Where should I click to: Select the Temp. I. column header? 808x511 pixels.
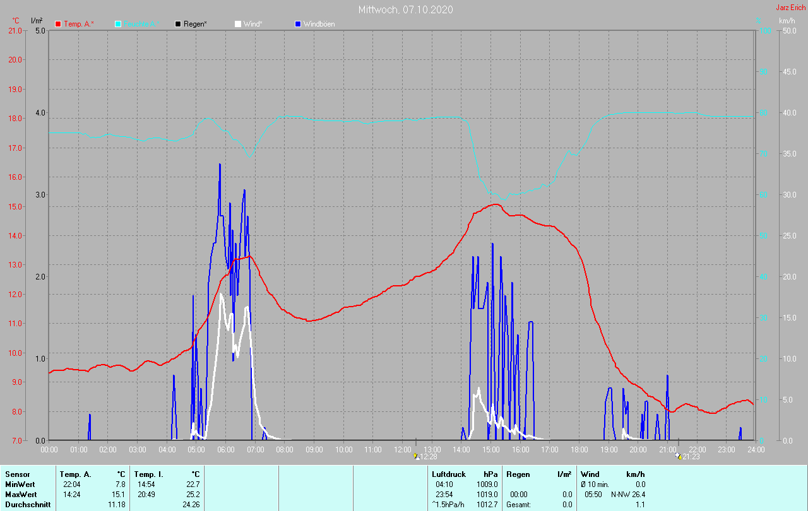tap(149, 474)
